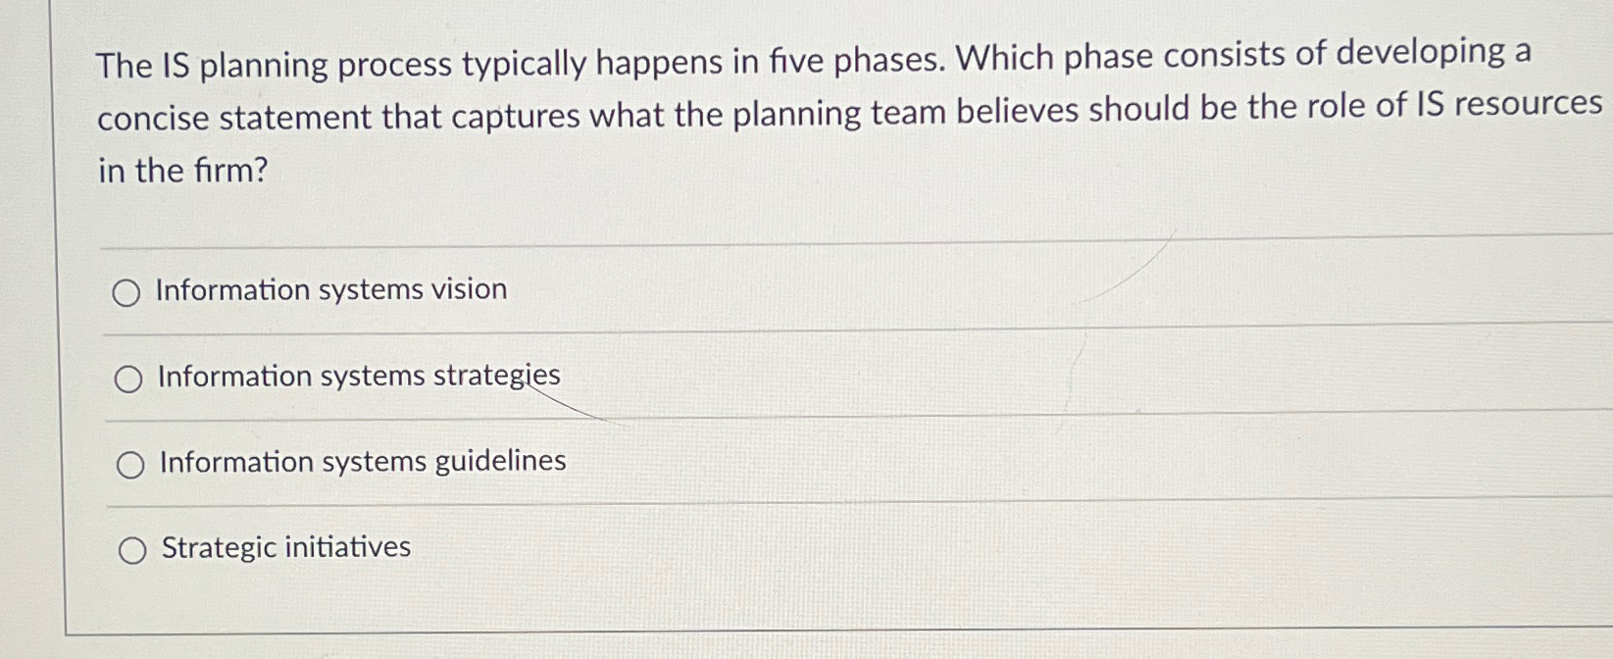Viewport: 1613px width, 659px height.
Task: Select the Information systems strategies radio button
Action: [x=128, y=378]
